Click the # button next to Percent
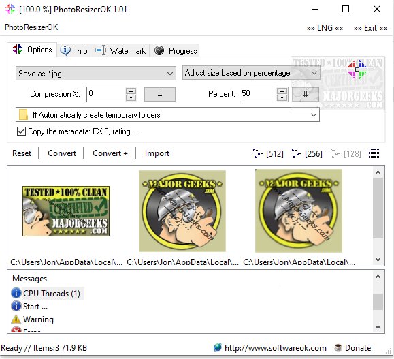The width and height of the screenshot is (394, 359). [x=306, y=94]
